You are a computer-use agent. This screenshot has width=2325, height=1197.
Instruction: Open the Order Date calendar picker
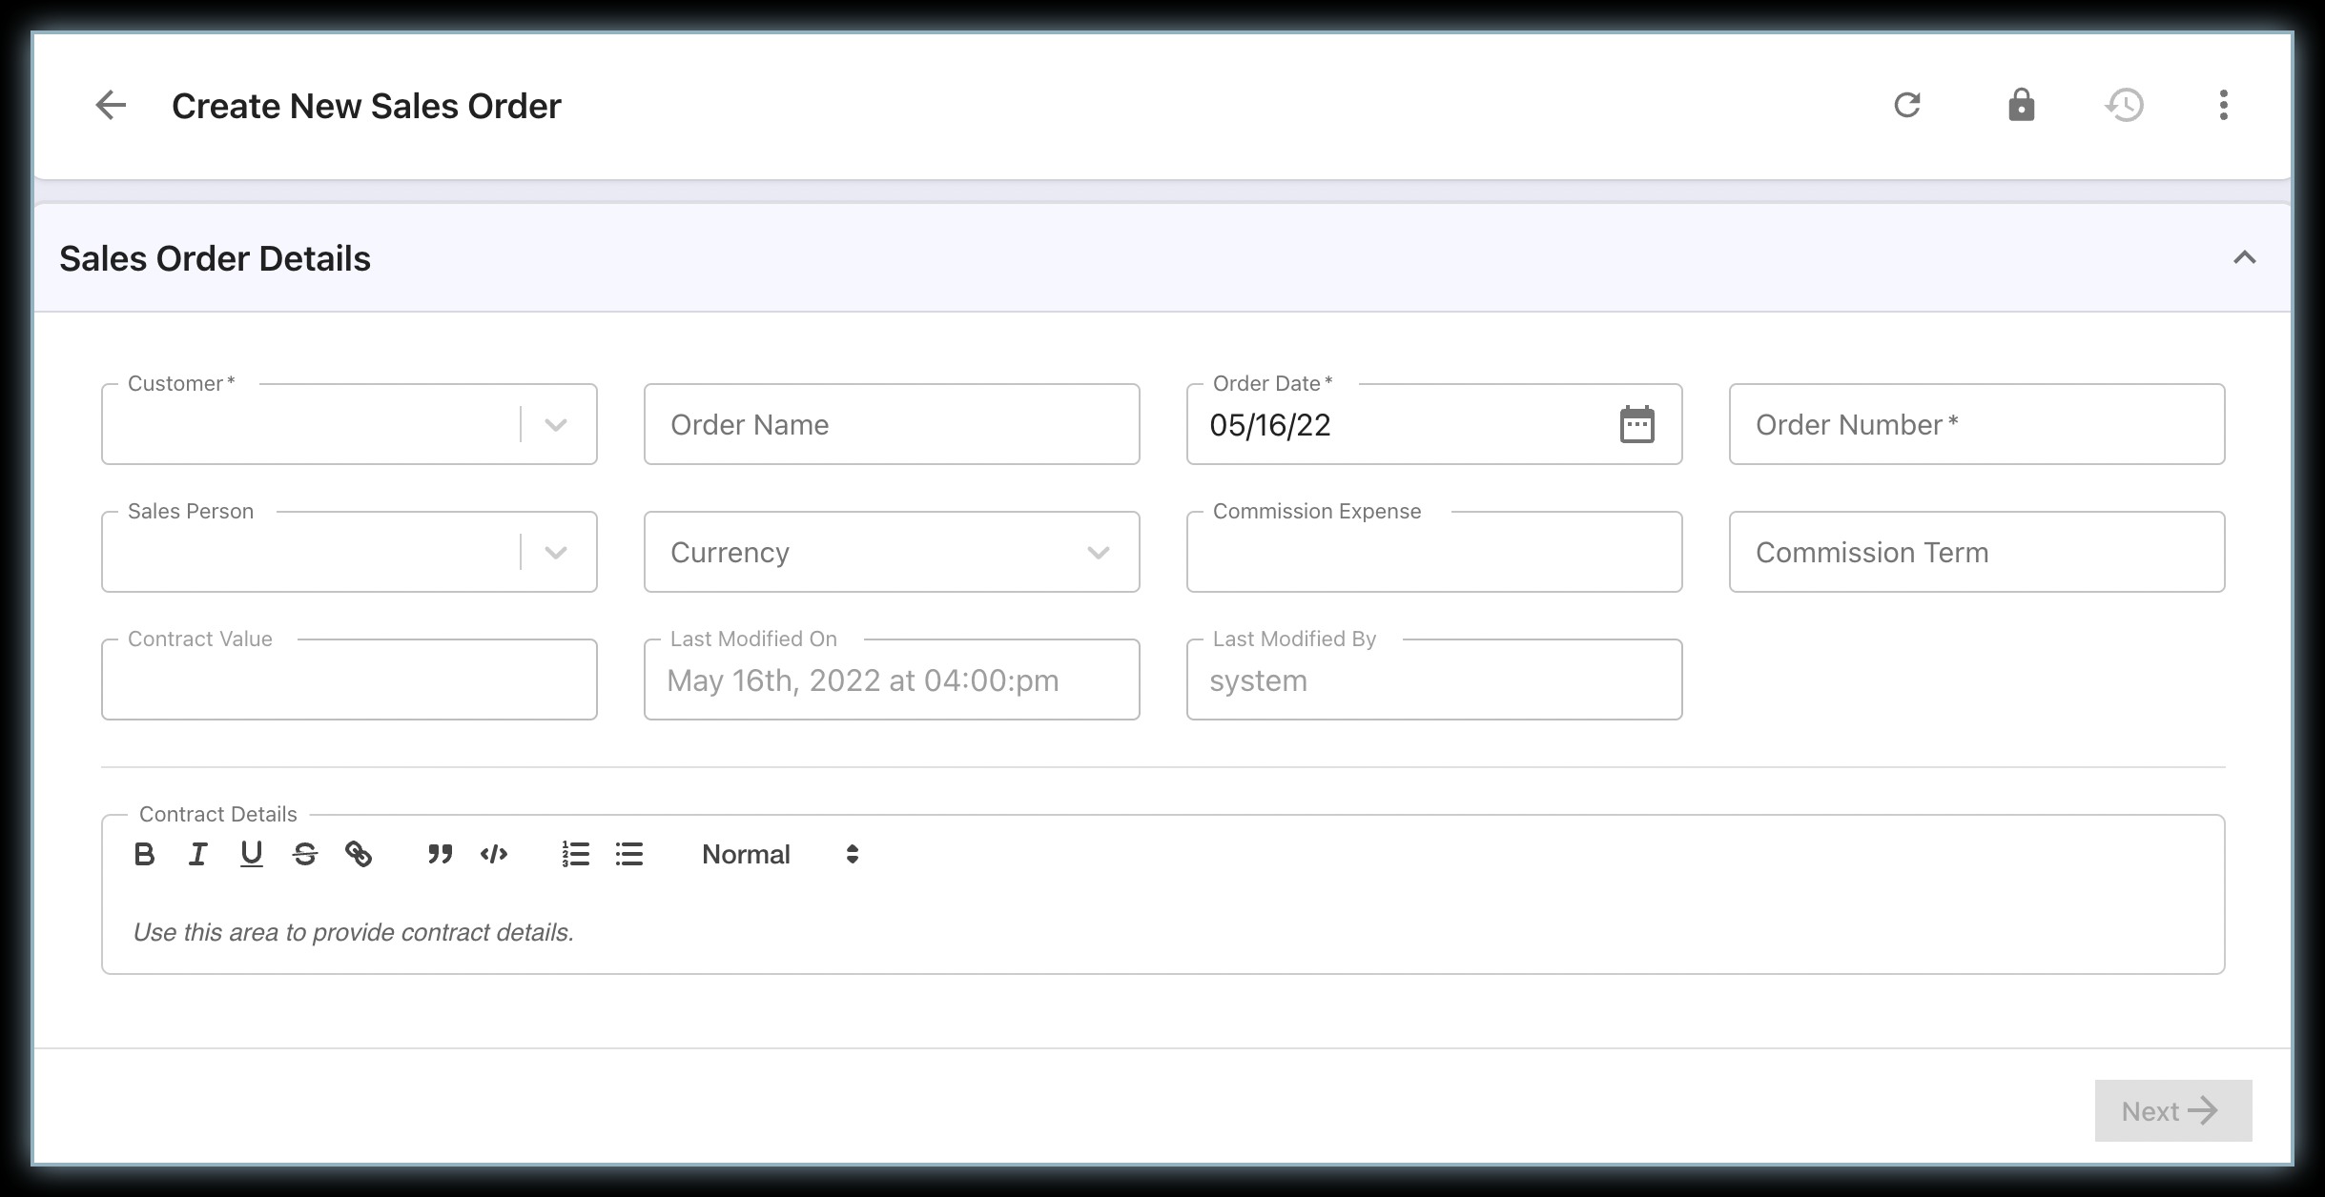(1636, 424)
